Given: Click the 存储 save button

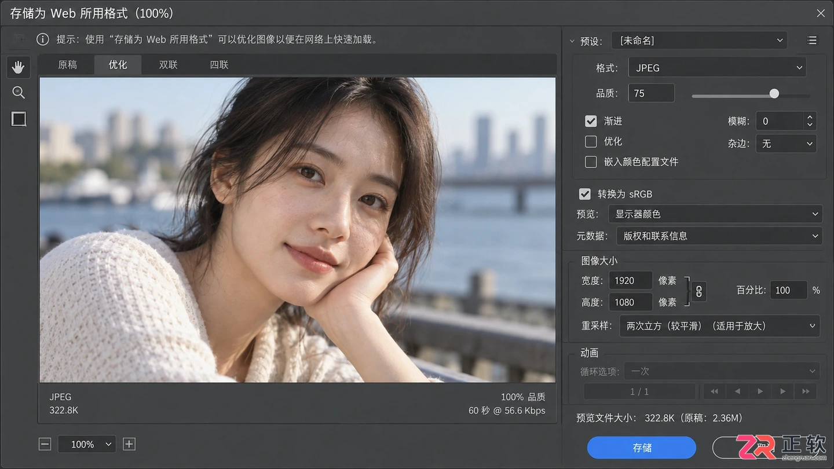Looking at the screenshot, I should coord(642,448).
